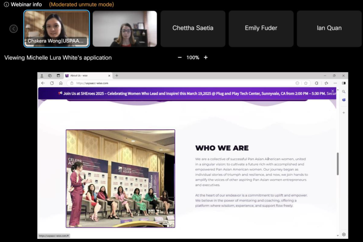Open the sidebar search icon
The image size is (363, 242).
click(344, 92)
